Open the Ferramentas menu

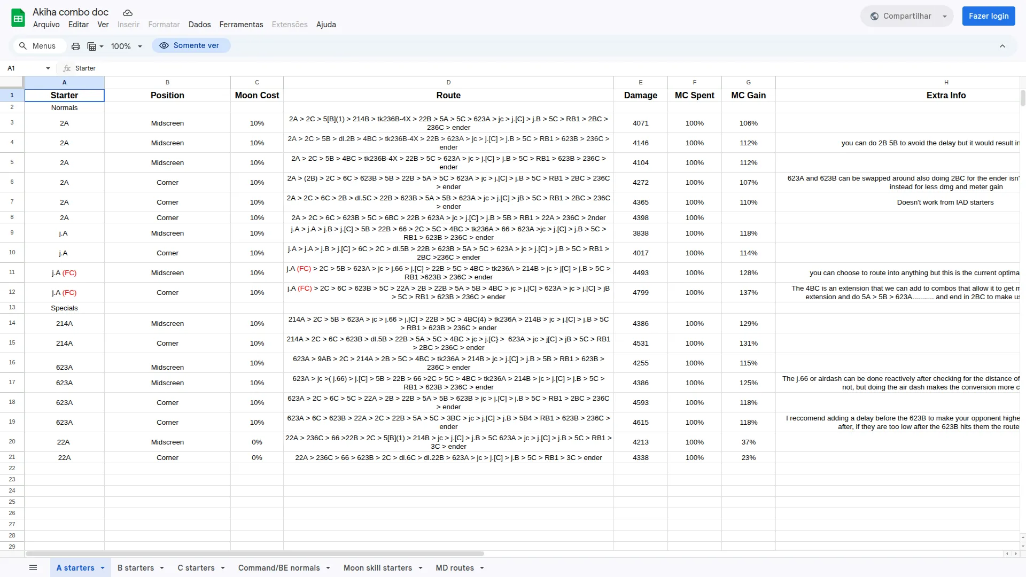click(x=241, y=25)
